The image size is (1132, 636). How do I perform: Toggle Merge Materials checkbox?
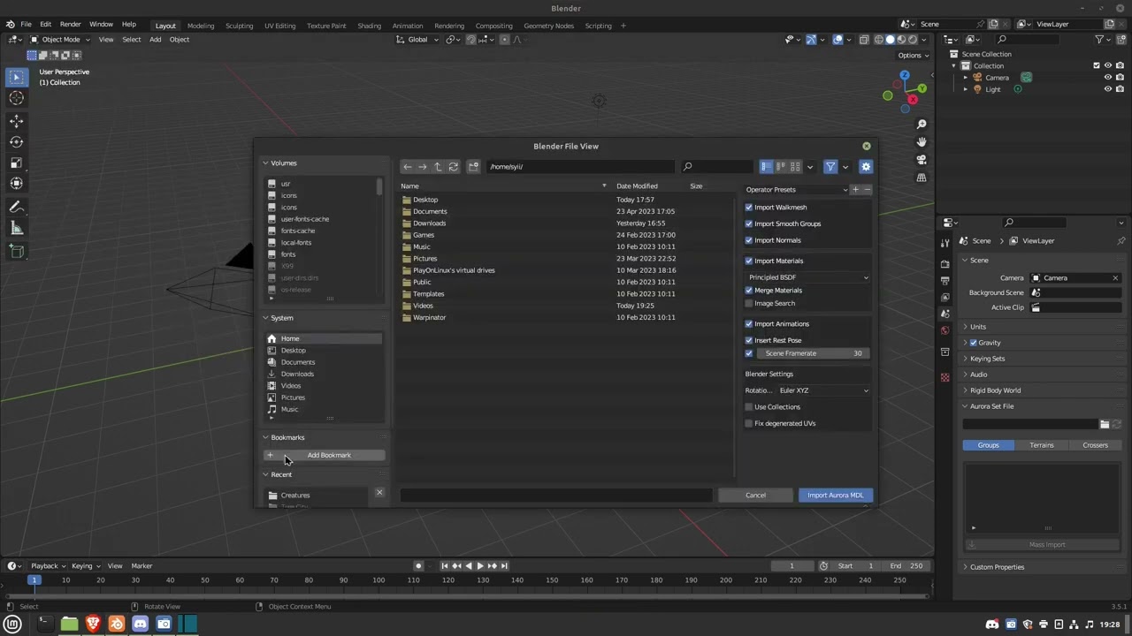749,291
